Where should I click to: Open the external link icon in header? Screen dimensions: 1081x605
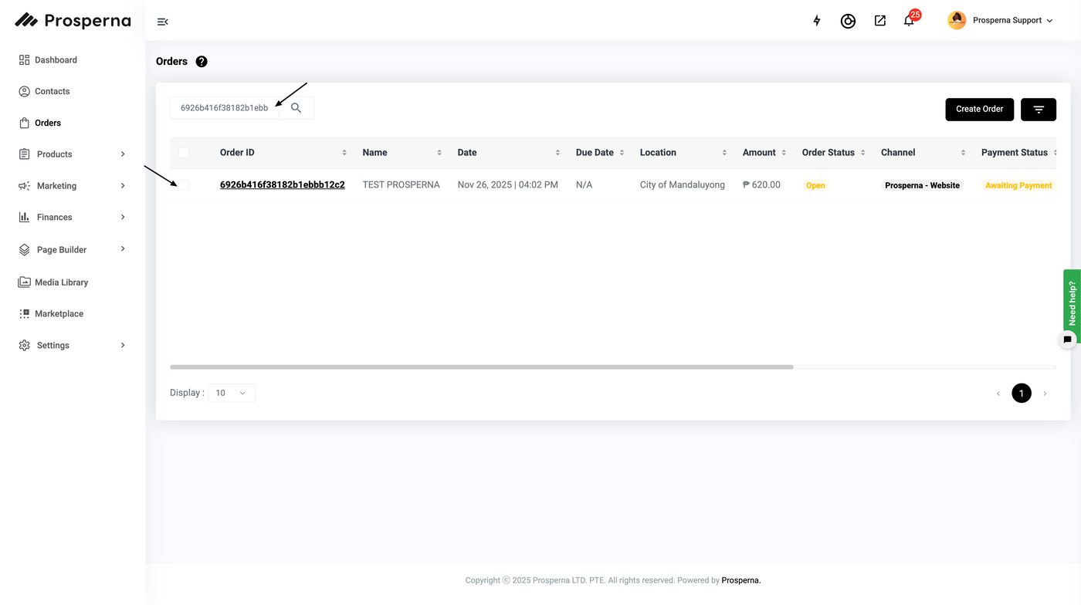[x=879, y=21]
